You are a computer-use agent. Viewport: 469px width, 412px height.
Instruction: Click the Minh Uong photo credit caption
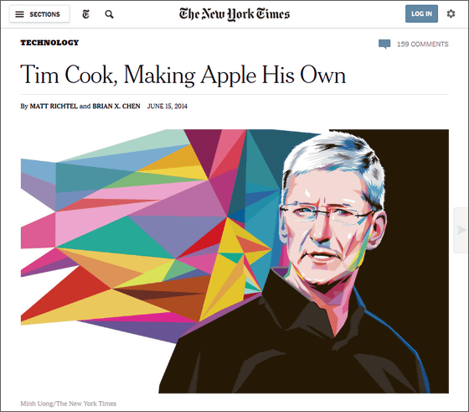coord(68,404)
